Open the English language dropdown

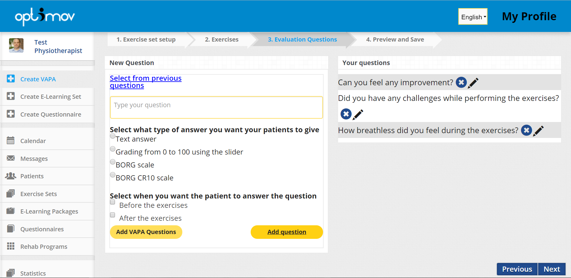coord(473,17)
